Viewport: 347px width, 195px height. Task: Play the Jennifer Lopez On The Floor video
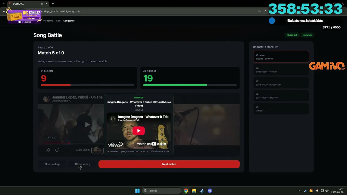87,125
